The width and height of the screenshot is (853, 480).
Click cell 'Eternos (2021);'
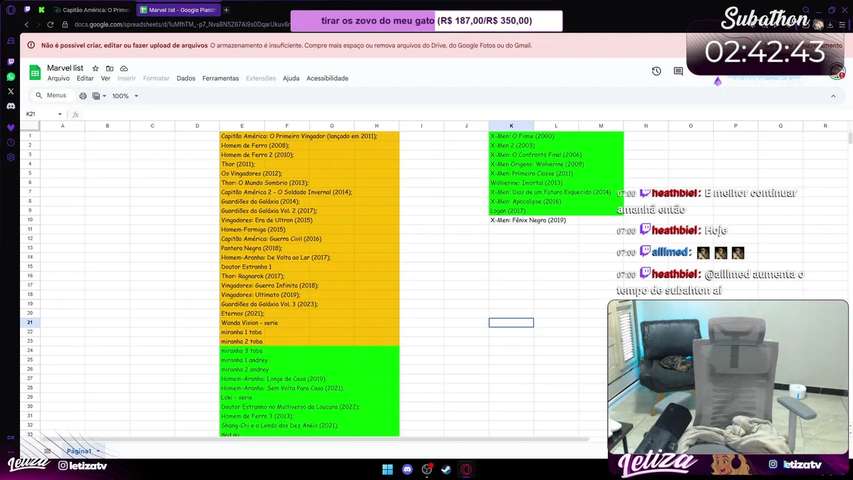point(242,313)
